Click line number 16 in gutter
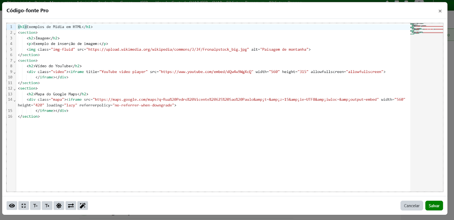Image resolution: width=454 pixels, height=220 pixels. 10,116
